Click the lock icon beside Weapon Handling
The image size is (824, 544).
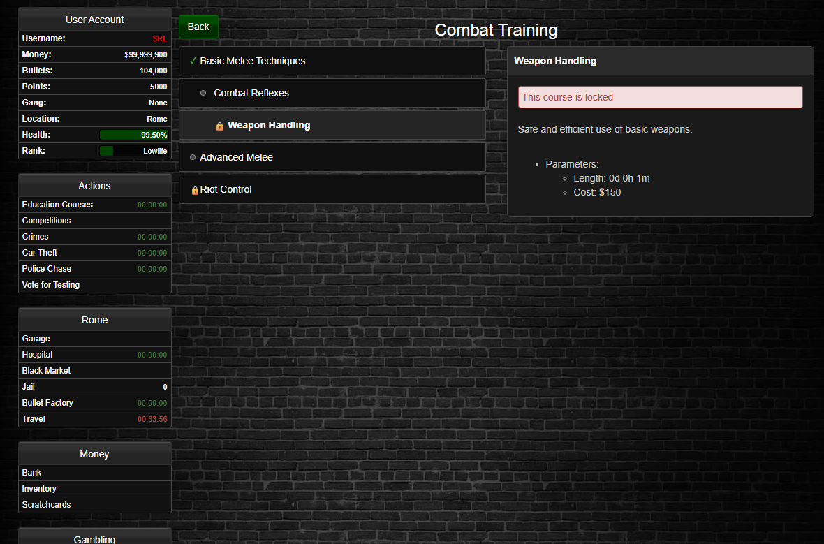click(219, 126)
